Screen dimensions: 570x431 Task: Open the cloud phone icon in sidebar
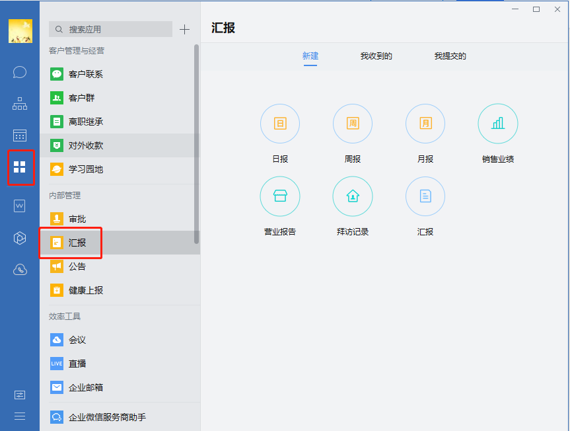click(x=20, y=270)
